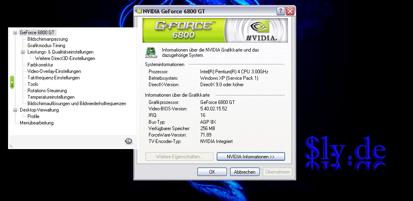This screenshot has height=201, width=413.
Task: Select the Tools tree entry
Action: (33, 84)
